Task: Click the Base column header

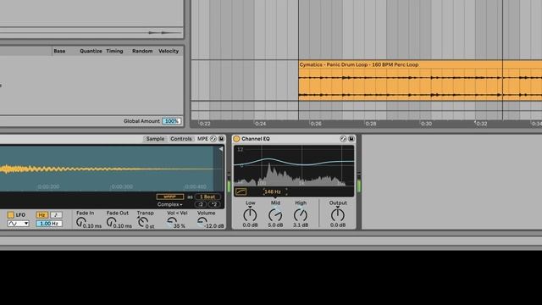Action: pos(59,51)
